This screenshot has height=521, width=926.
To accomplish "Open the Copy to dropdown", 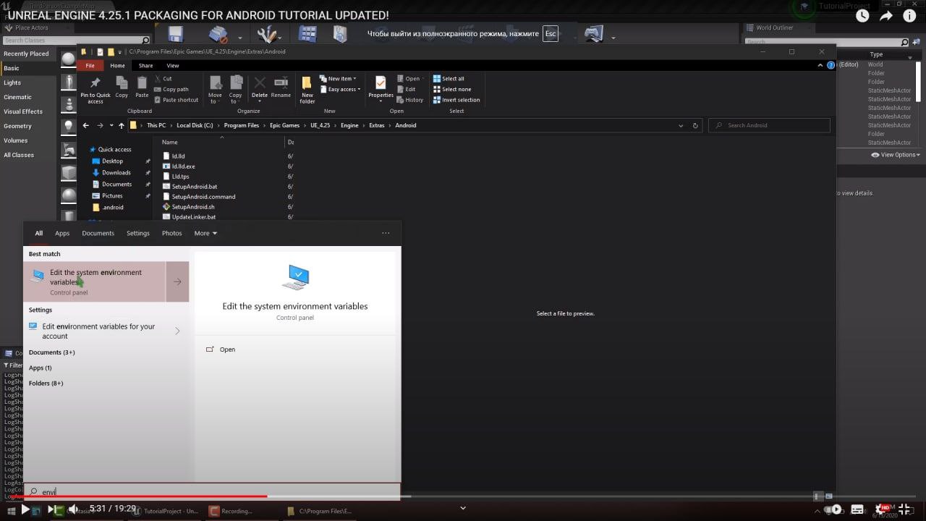I will click(235, 89).
